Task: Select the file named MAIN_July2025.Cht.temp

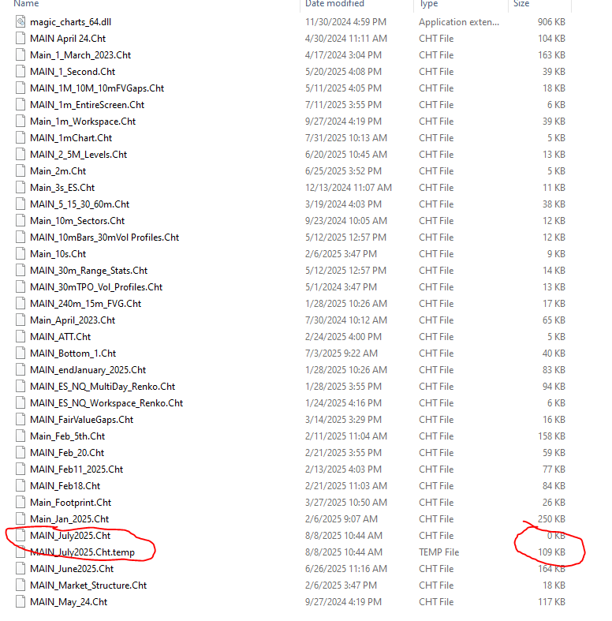Action: point(82,552)
